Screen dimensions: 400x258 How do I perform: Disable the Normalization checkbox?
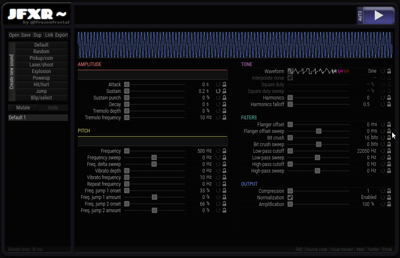[290, 198]
